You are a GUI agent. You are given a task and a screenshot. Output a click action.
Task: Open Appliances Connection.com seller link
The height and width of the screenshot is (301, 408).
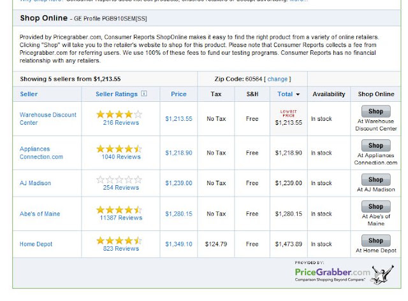click(x=41, y=153)
